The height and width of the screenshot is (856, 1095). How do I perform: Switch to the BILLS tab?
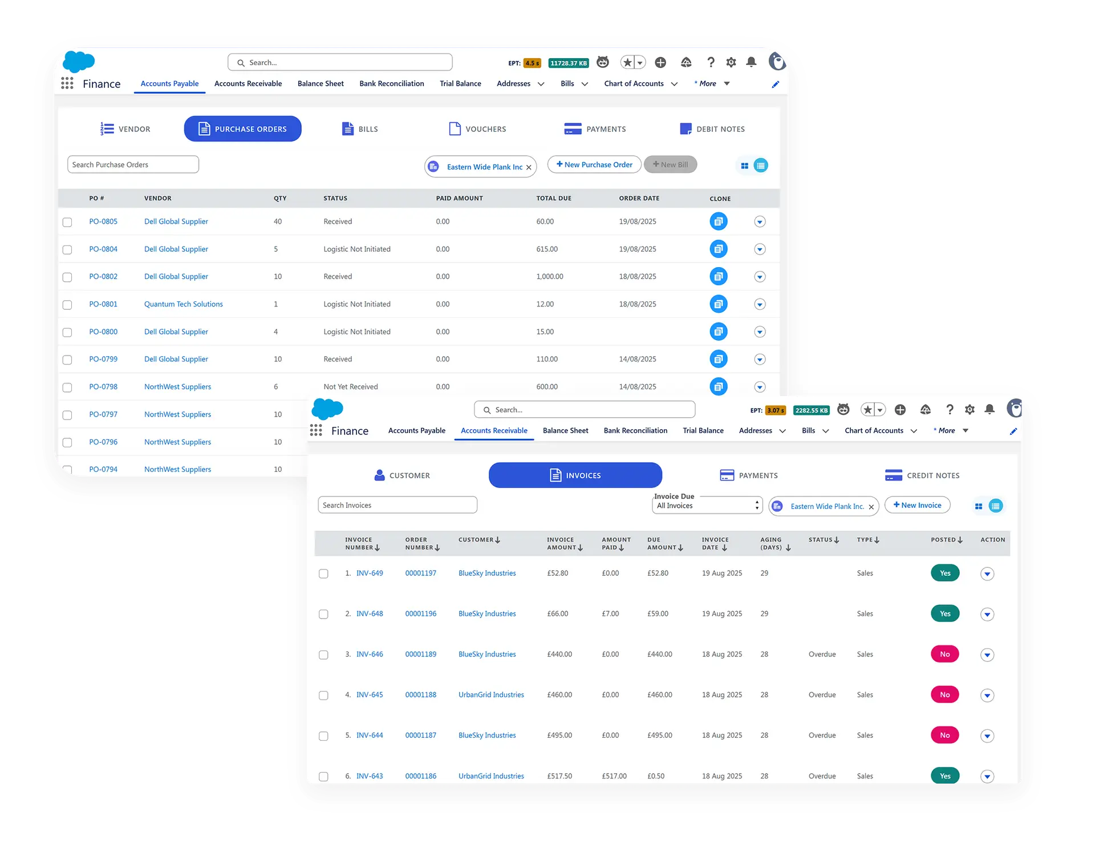360,129
